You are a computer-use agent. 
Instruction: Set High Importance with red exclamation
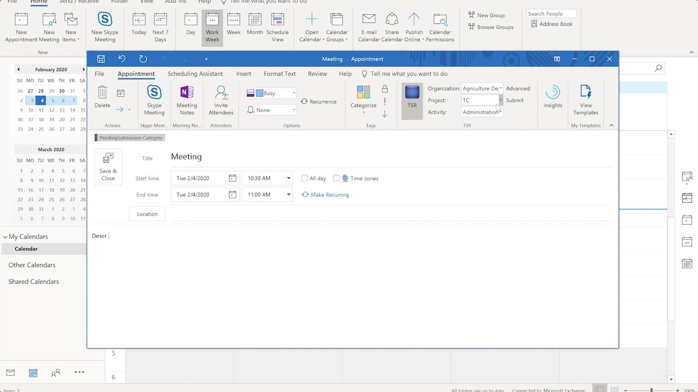384,101
